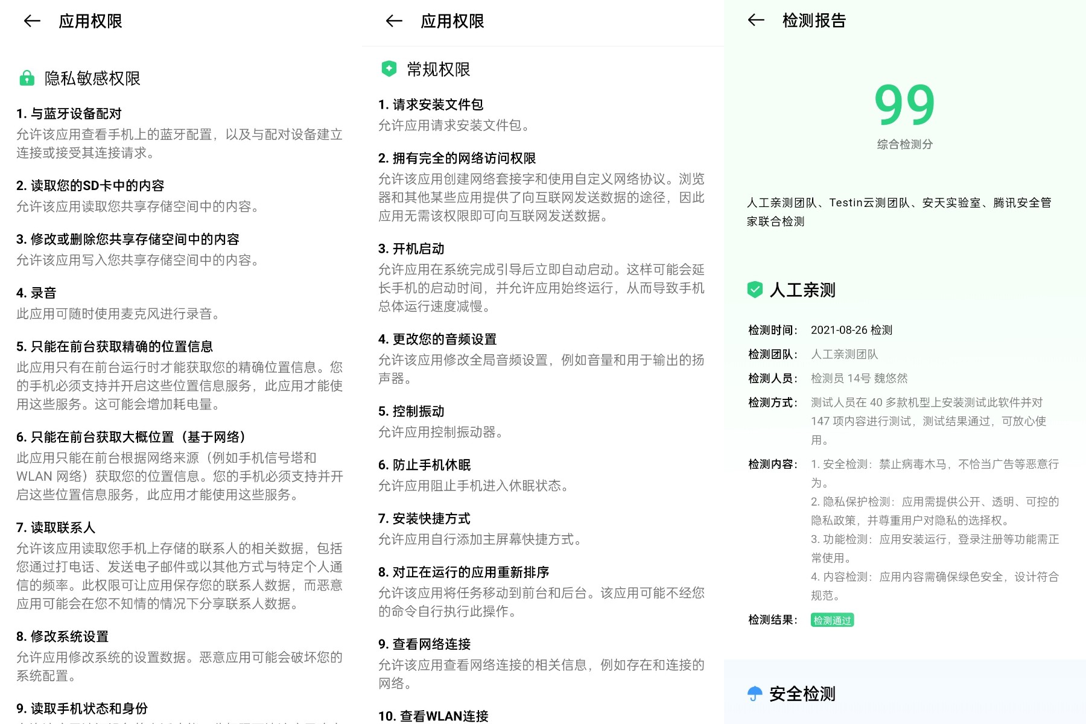Click the green lock icon beside 隐私敏感权限
Screen dimensions: 1086x724
point(27,78)
